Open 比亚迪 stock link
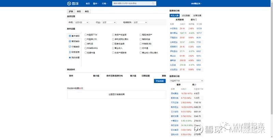The height and width of the screenshot is (138, 273). [x=173, y=65]
